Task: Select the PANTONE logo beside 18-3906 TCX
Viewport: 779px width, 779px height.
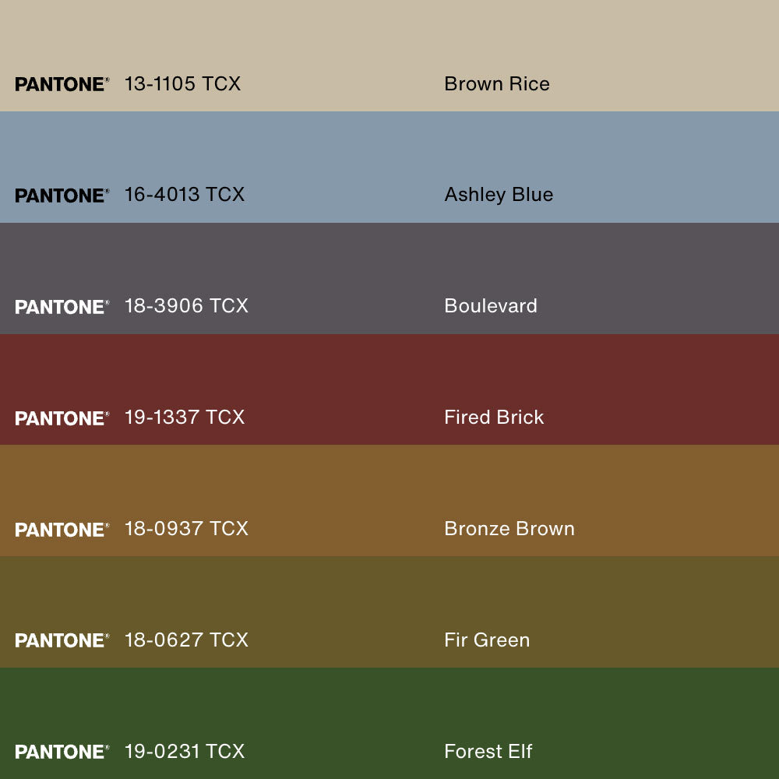Action: pyautogui.click(x=62, y=307)
